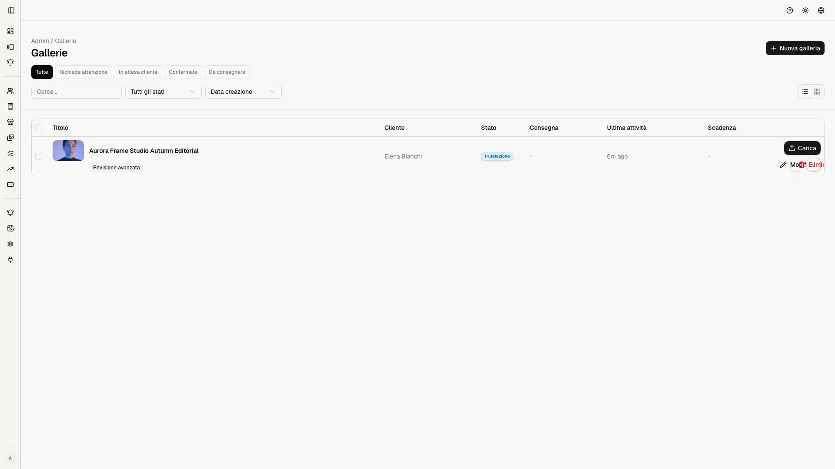Open the settings gear icon in sidebar
This screenshot has width=835, height=469.
coord(10,244)
